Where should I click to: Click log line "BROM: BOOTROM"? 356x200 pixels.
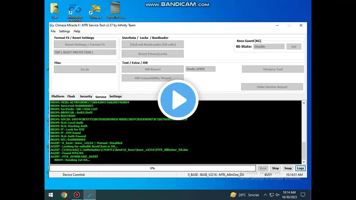click(x=63, y=116)
